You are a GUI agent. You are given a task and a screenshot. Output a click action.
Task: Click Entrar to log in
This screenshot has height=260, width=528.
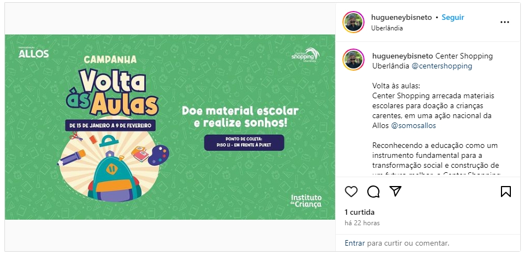(x=355, y=243)
